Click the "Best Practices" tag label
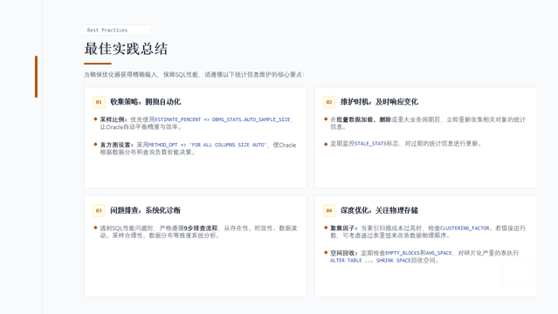The width and height of the screenshot is (558, 314). point(107,31)
